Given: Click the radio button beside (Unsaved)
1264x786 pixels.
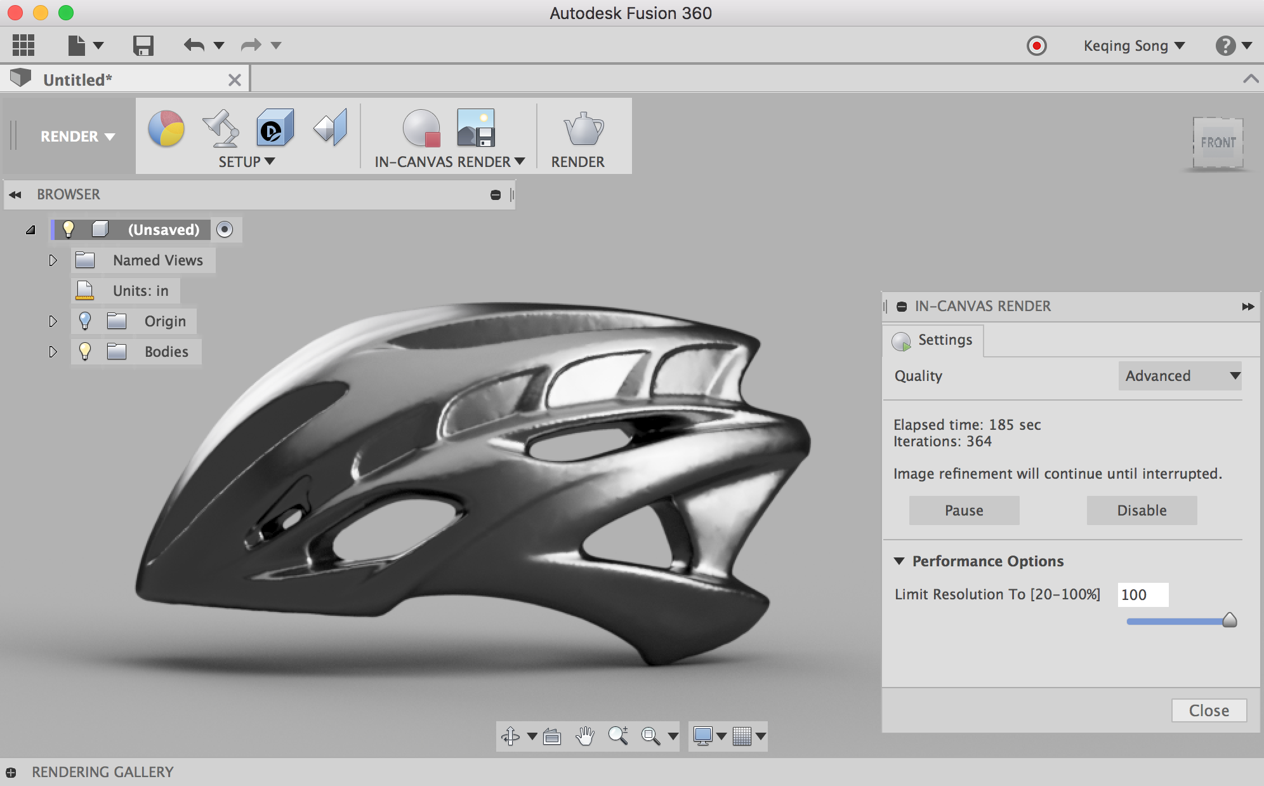Looking at the screenshot, I should pyautogui.click(x=225, y=229).
